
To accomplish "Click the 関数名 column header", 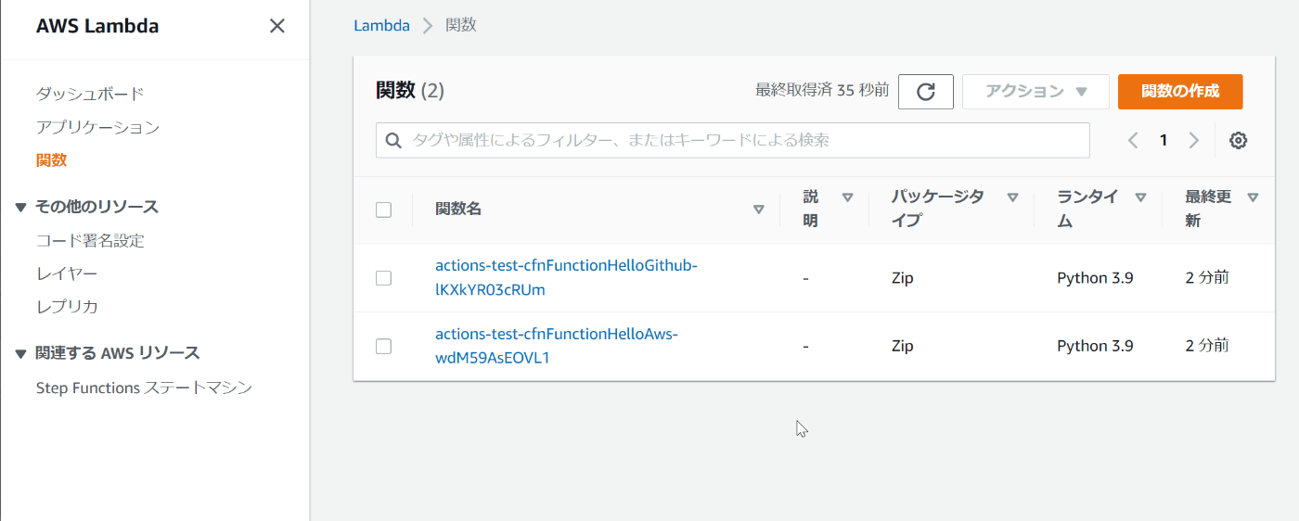I will pos(458,210).
